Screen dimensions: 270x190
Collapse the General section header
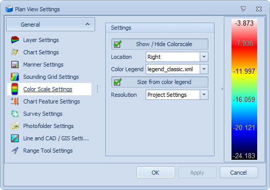(50, 25)
